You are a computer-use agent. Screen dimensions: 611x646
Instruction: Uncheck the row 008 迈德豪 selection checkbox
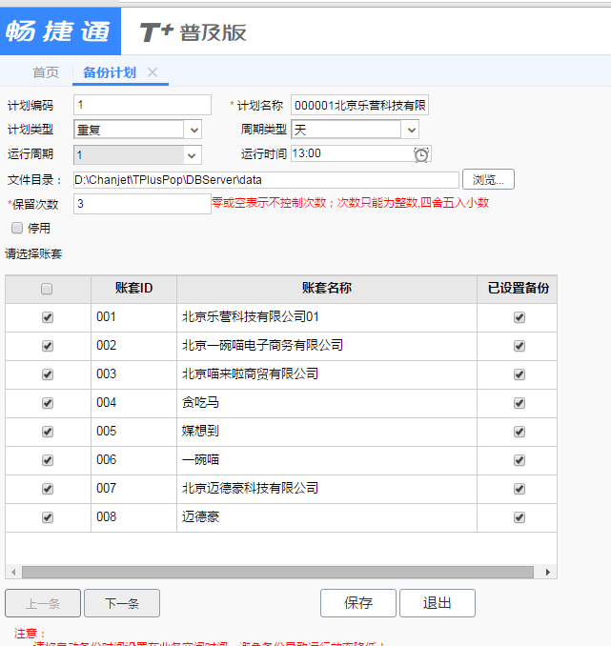point(48,517)
